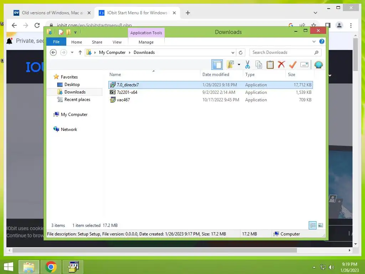365x274 pixels.
Task: Go up one folder level
Action: pos(80,52)
